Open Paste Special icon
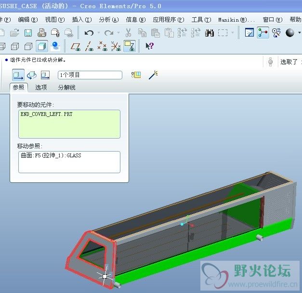302x293 pixels. tap(169, 33)
